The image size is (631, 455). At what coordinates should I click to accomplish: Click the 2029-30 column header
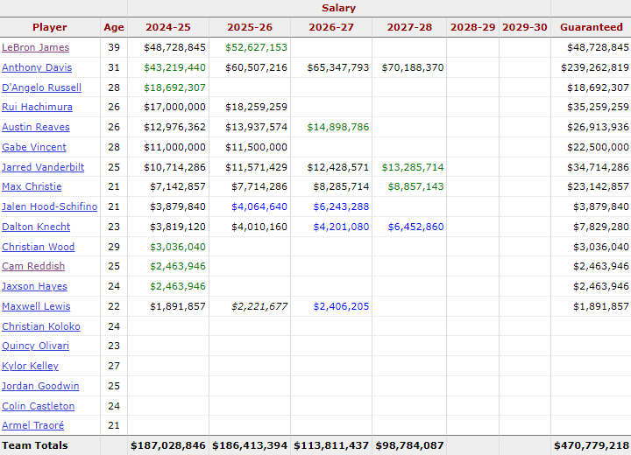[x=525, y=27]
